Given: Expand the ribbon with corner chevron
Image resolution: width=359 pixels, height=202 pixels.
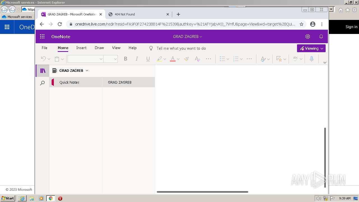Looking at the screenshot, I should click(x=325, y=63).
